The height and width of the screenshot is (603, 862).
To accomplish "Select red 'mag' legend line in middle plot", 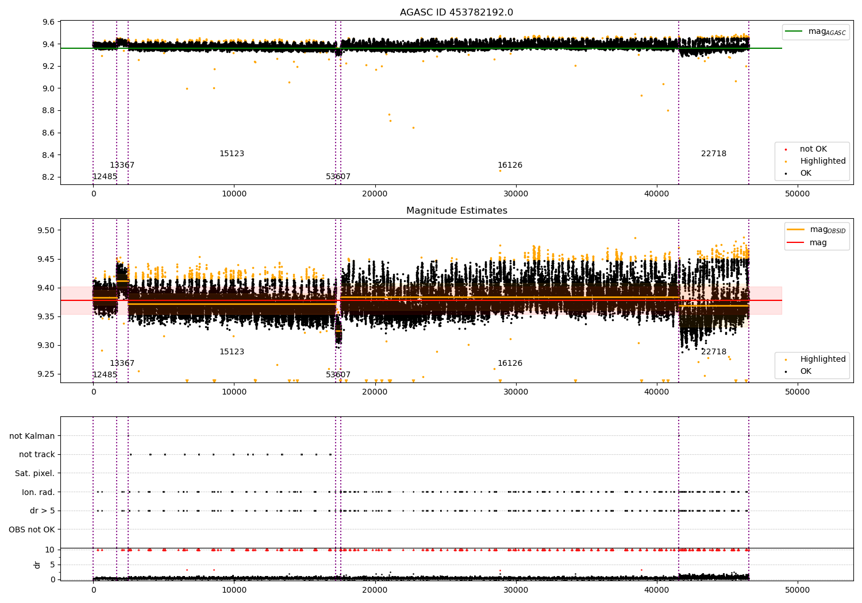I will coord(796,243).
